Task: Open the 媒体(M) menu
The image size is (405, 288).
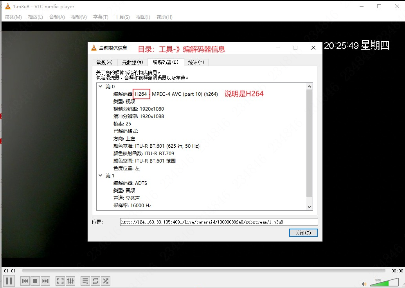Action: (x=13, y=17)
